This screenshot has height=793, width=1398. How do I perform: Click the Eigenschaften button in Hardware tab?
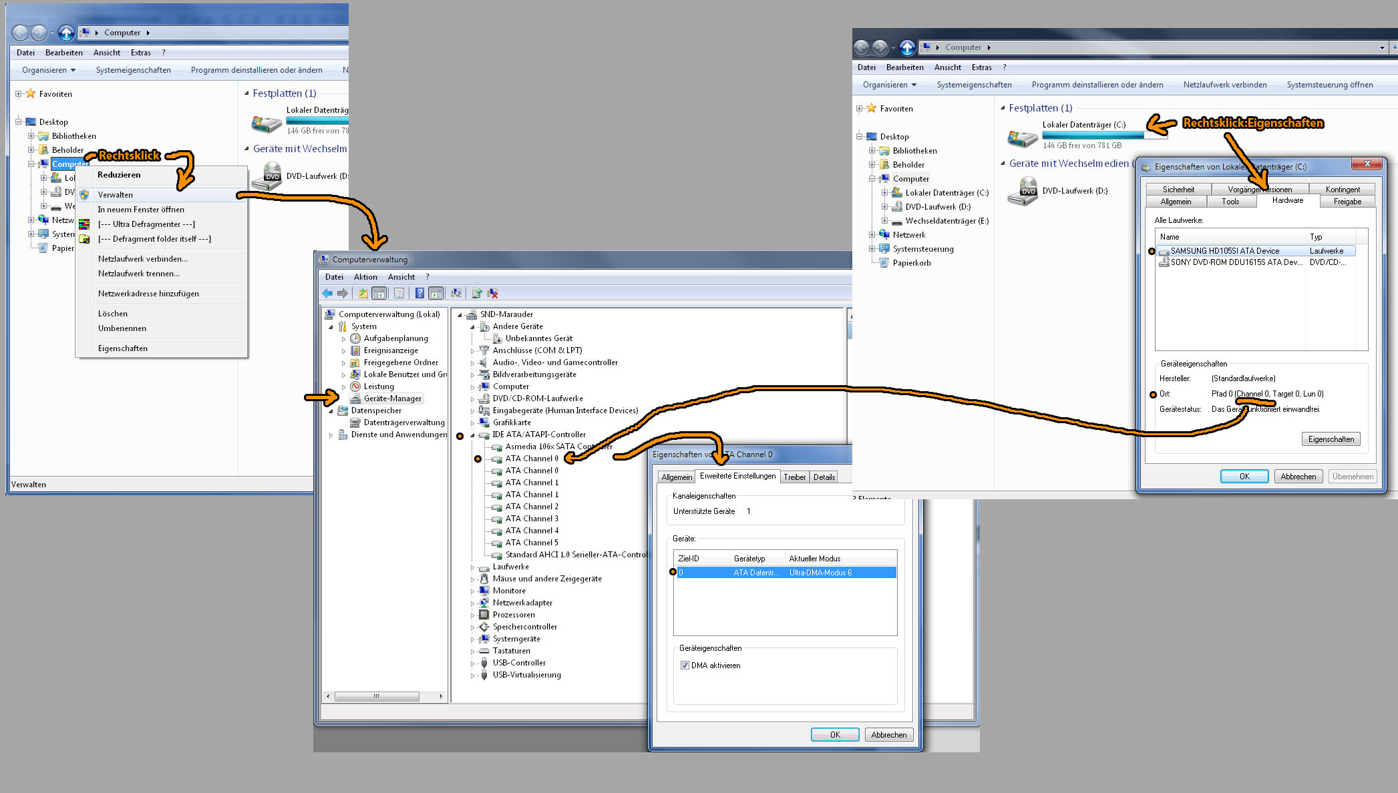1331,439
